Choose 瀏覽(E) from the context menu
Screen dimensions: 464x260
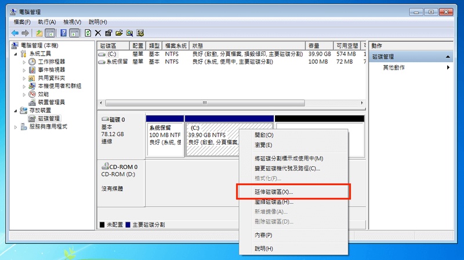pos(293,145)
